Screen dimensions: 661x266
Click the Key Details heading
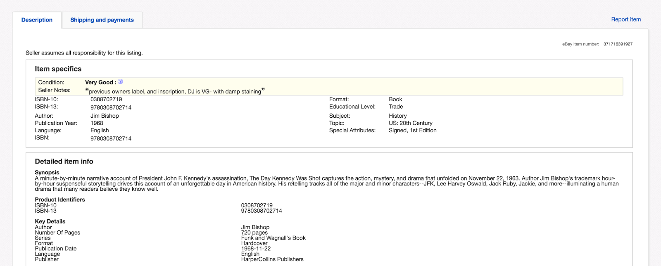[x=50, y=221]
